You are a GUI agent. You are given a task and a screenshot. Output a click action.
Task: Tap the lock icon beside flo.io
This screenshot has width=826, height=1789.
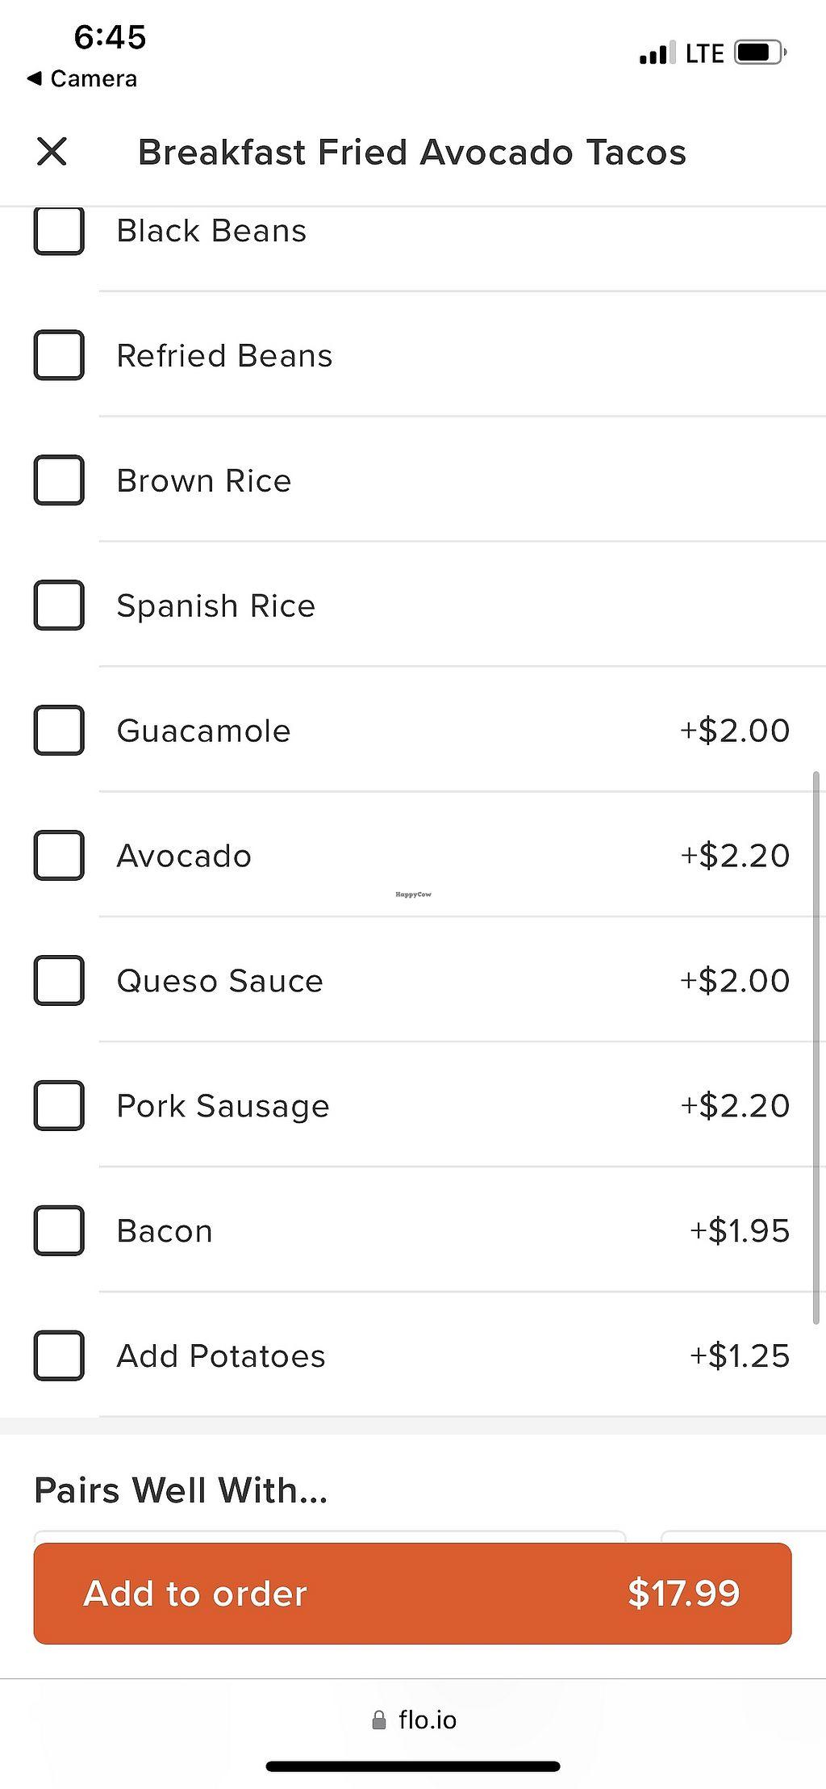pyautogui.click(x=378, y=1720)
